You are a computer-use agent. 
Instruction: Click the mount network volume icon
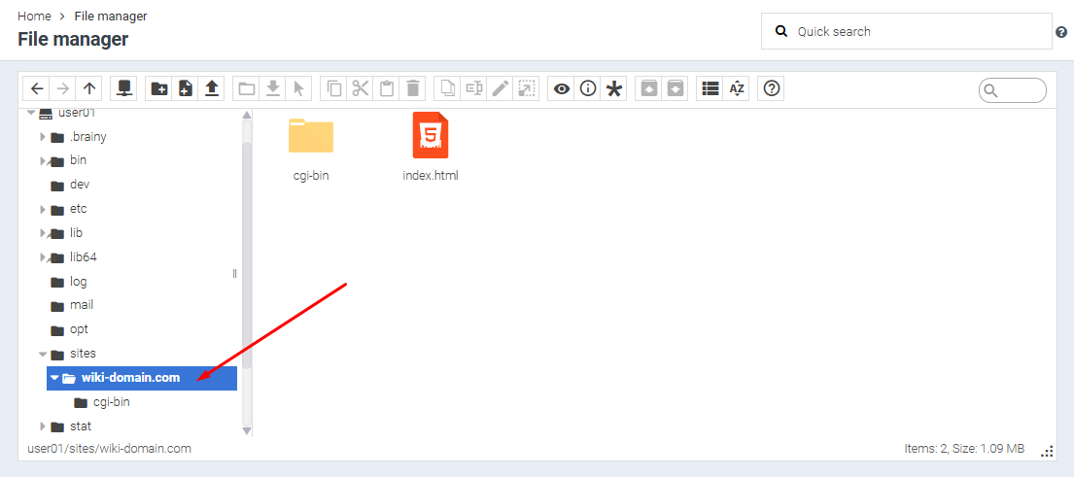tap(124, 88)
